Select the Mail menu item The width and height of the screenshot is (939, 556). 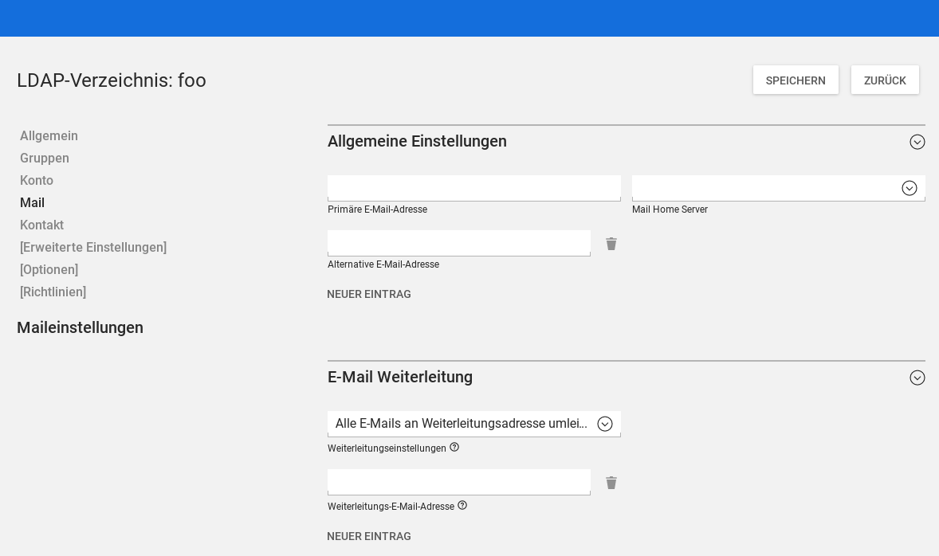(x=32, y=203)
